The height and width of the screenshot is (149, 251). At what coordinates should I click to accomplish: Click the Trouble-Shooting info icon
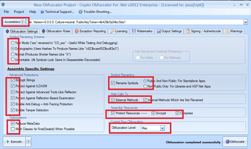(x=80, y=12)
